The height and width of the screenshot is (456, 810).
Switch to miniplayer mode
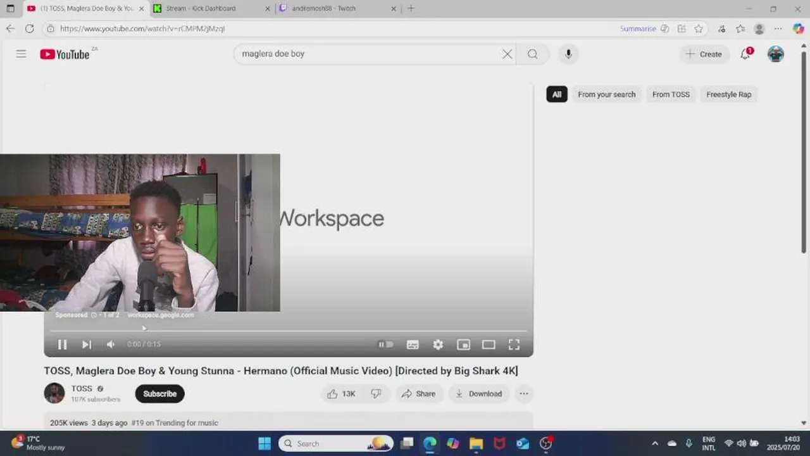pos(463,345)
